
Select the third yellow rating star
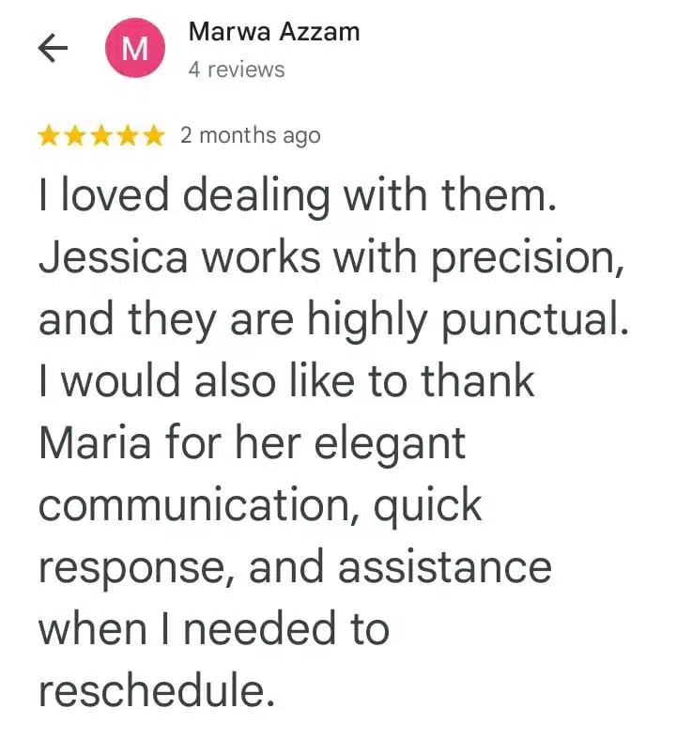click(101, 135)
